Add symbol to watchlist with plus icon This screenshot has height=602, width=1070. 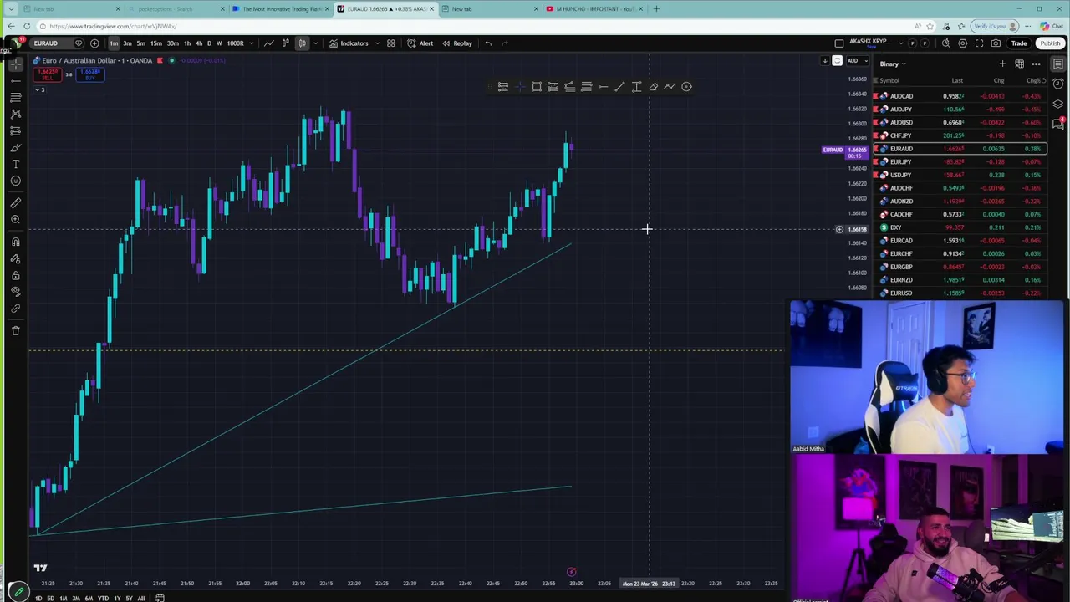(1002, 64)
